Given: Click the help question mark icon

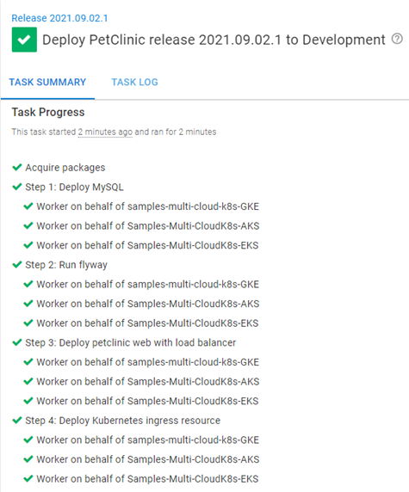Looking at the screenshot, I should [x=397, y=39].
